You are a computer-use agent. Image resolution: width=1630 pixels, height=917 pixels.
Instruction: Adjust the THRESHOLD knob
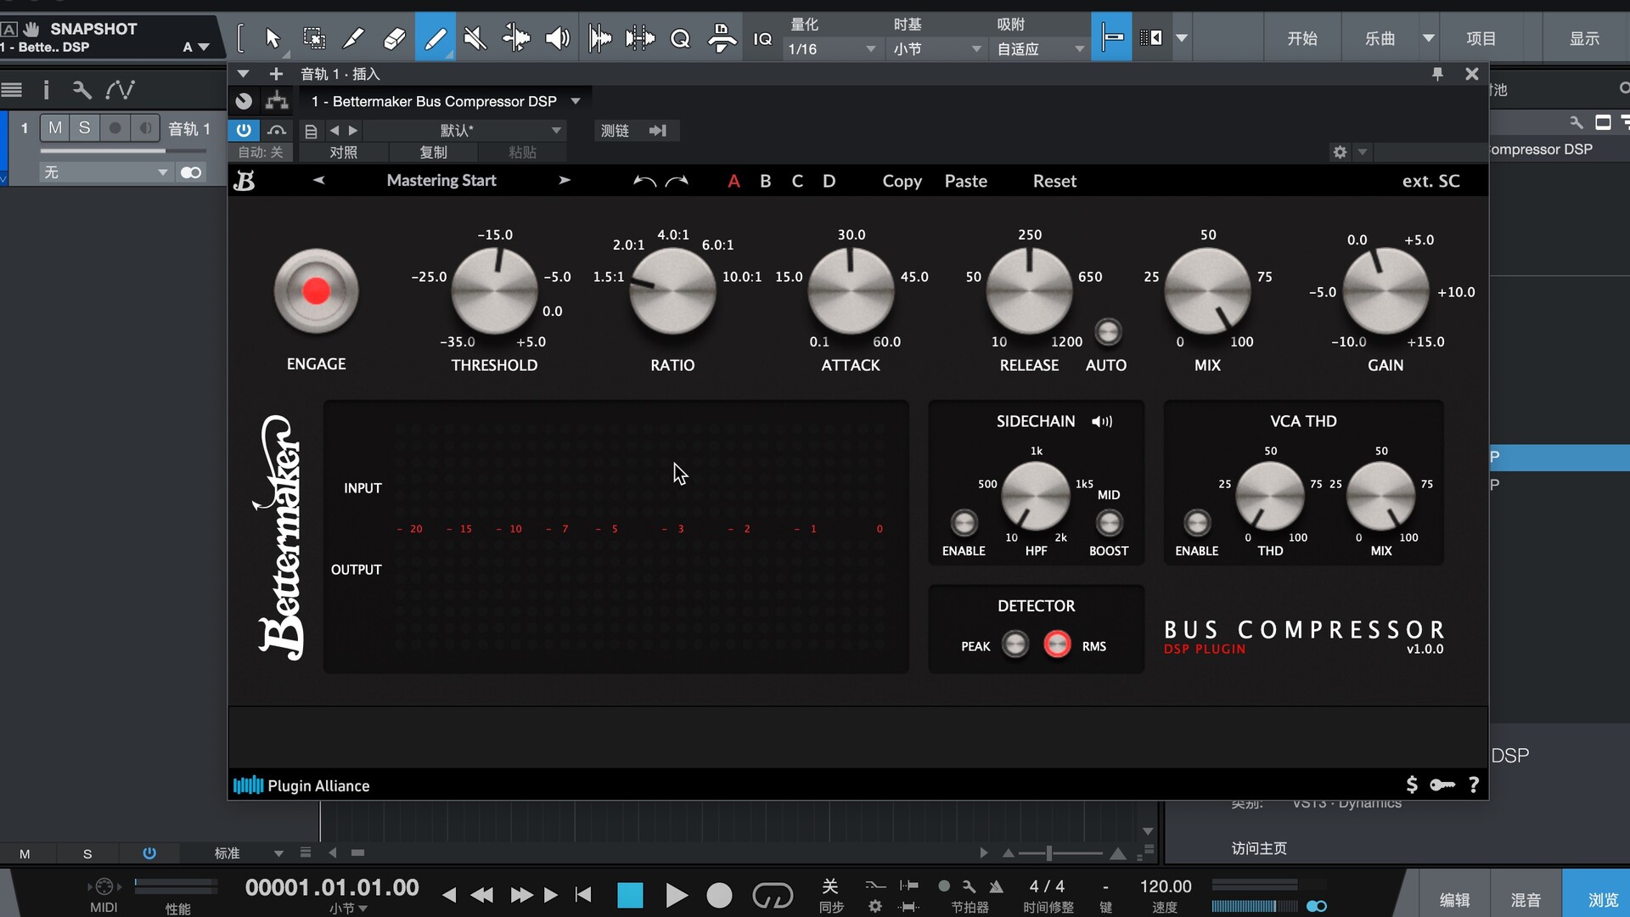pyautogui.click(x=494, y=291)
